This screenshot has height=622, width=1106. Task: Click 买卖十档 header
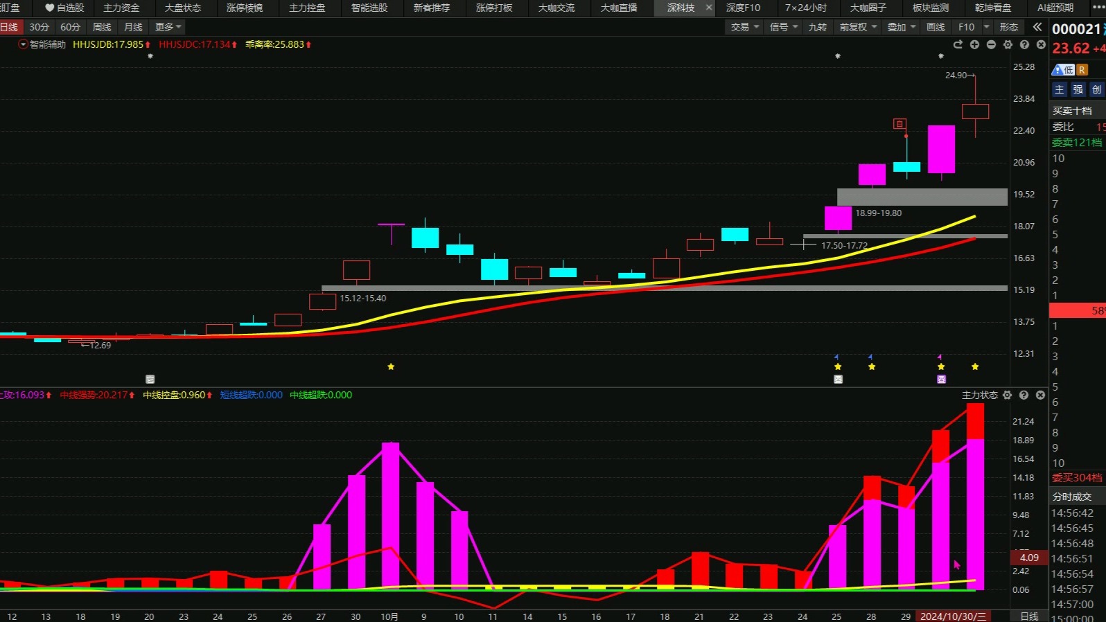tap(1072, 110)
